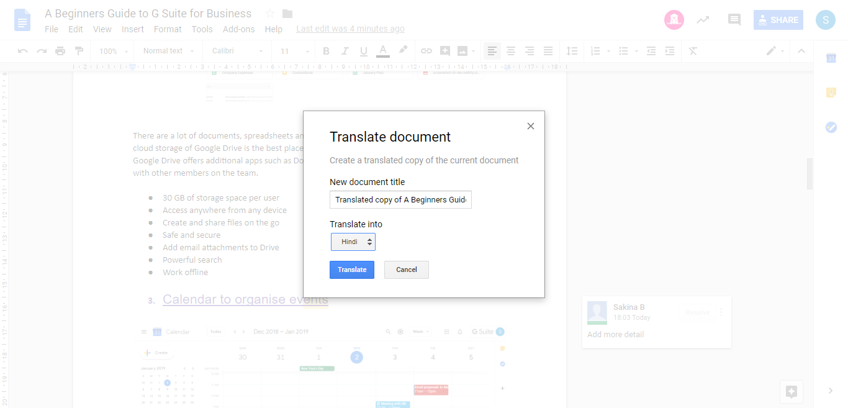This screenshot has height=408, width=848.
Task: Clear formatting from selection
Action: coord(693,51)
